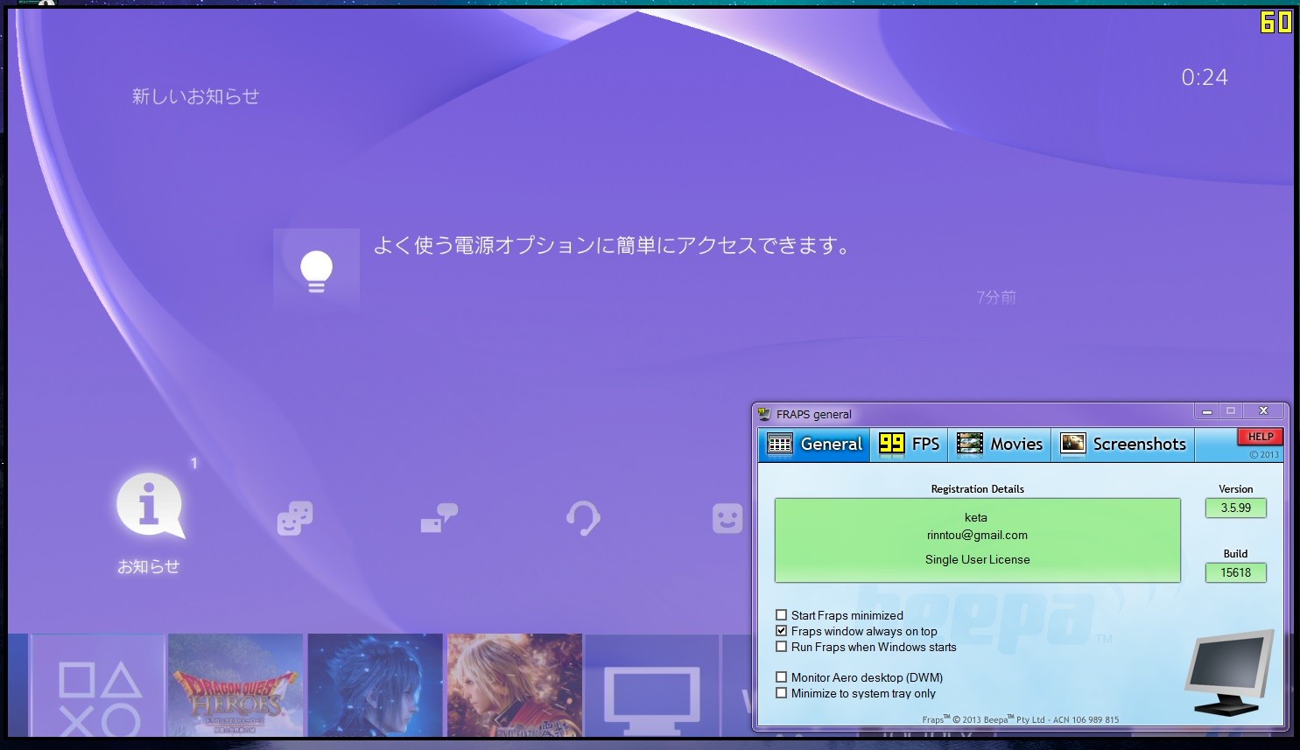The image size is (1300, 750).
Task: Open the Screenshots tab in Fraps
Action: click(1123, 445)
